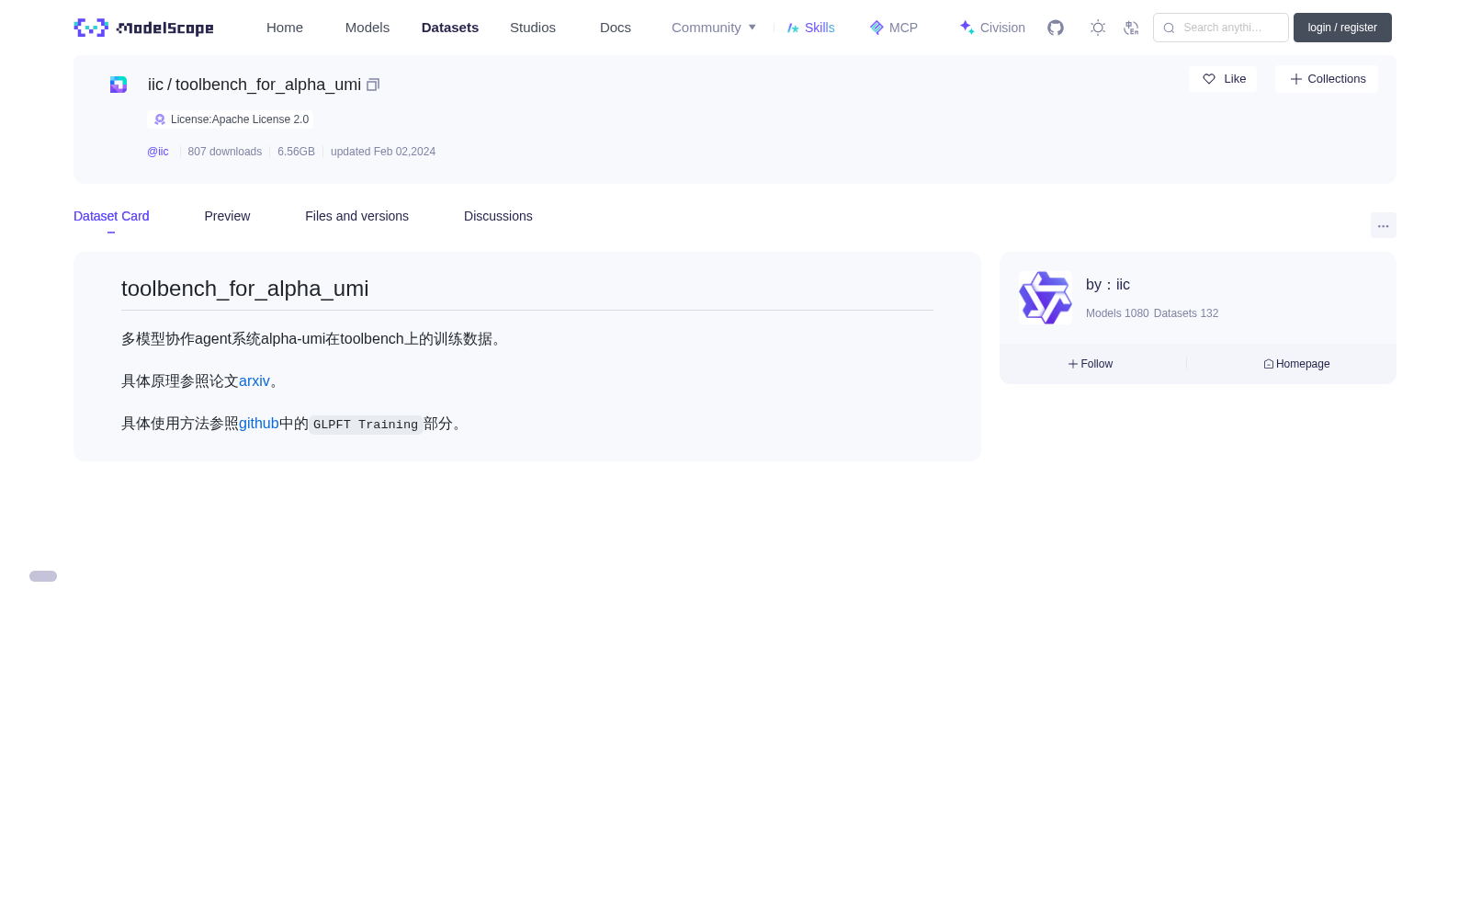Click the login / register button
1470x919 pixels.
click(x=1342, y=28)
